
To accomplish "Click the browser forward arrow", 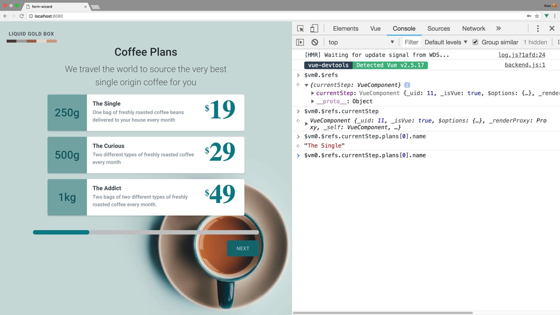I will coord(14,16).
